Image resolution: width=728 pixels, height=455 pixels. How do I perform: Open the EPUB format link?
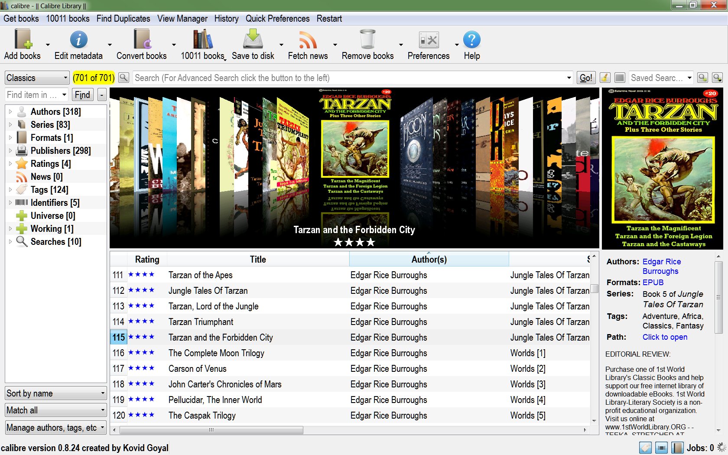653,282
